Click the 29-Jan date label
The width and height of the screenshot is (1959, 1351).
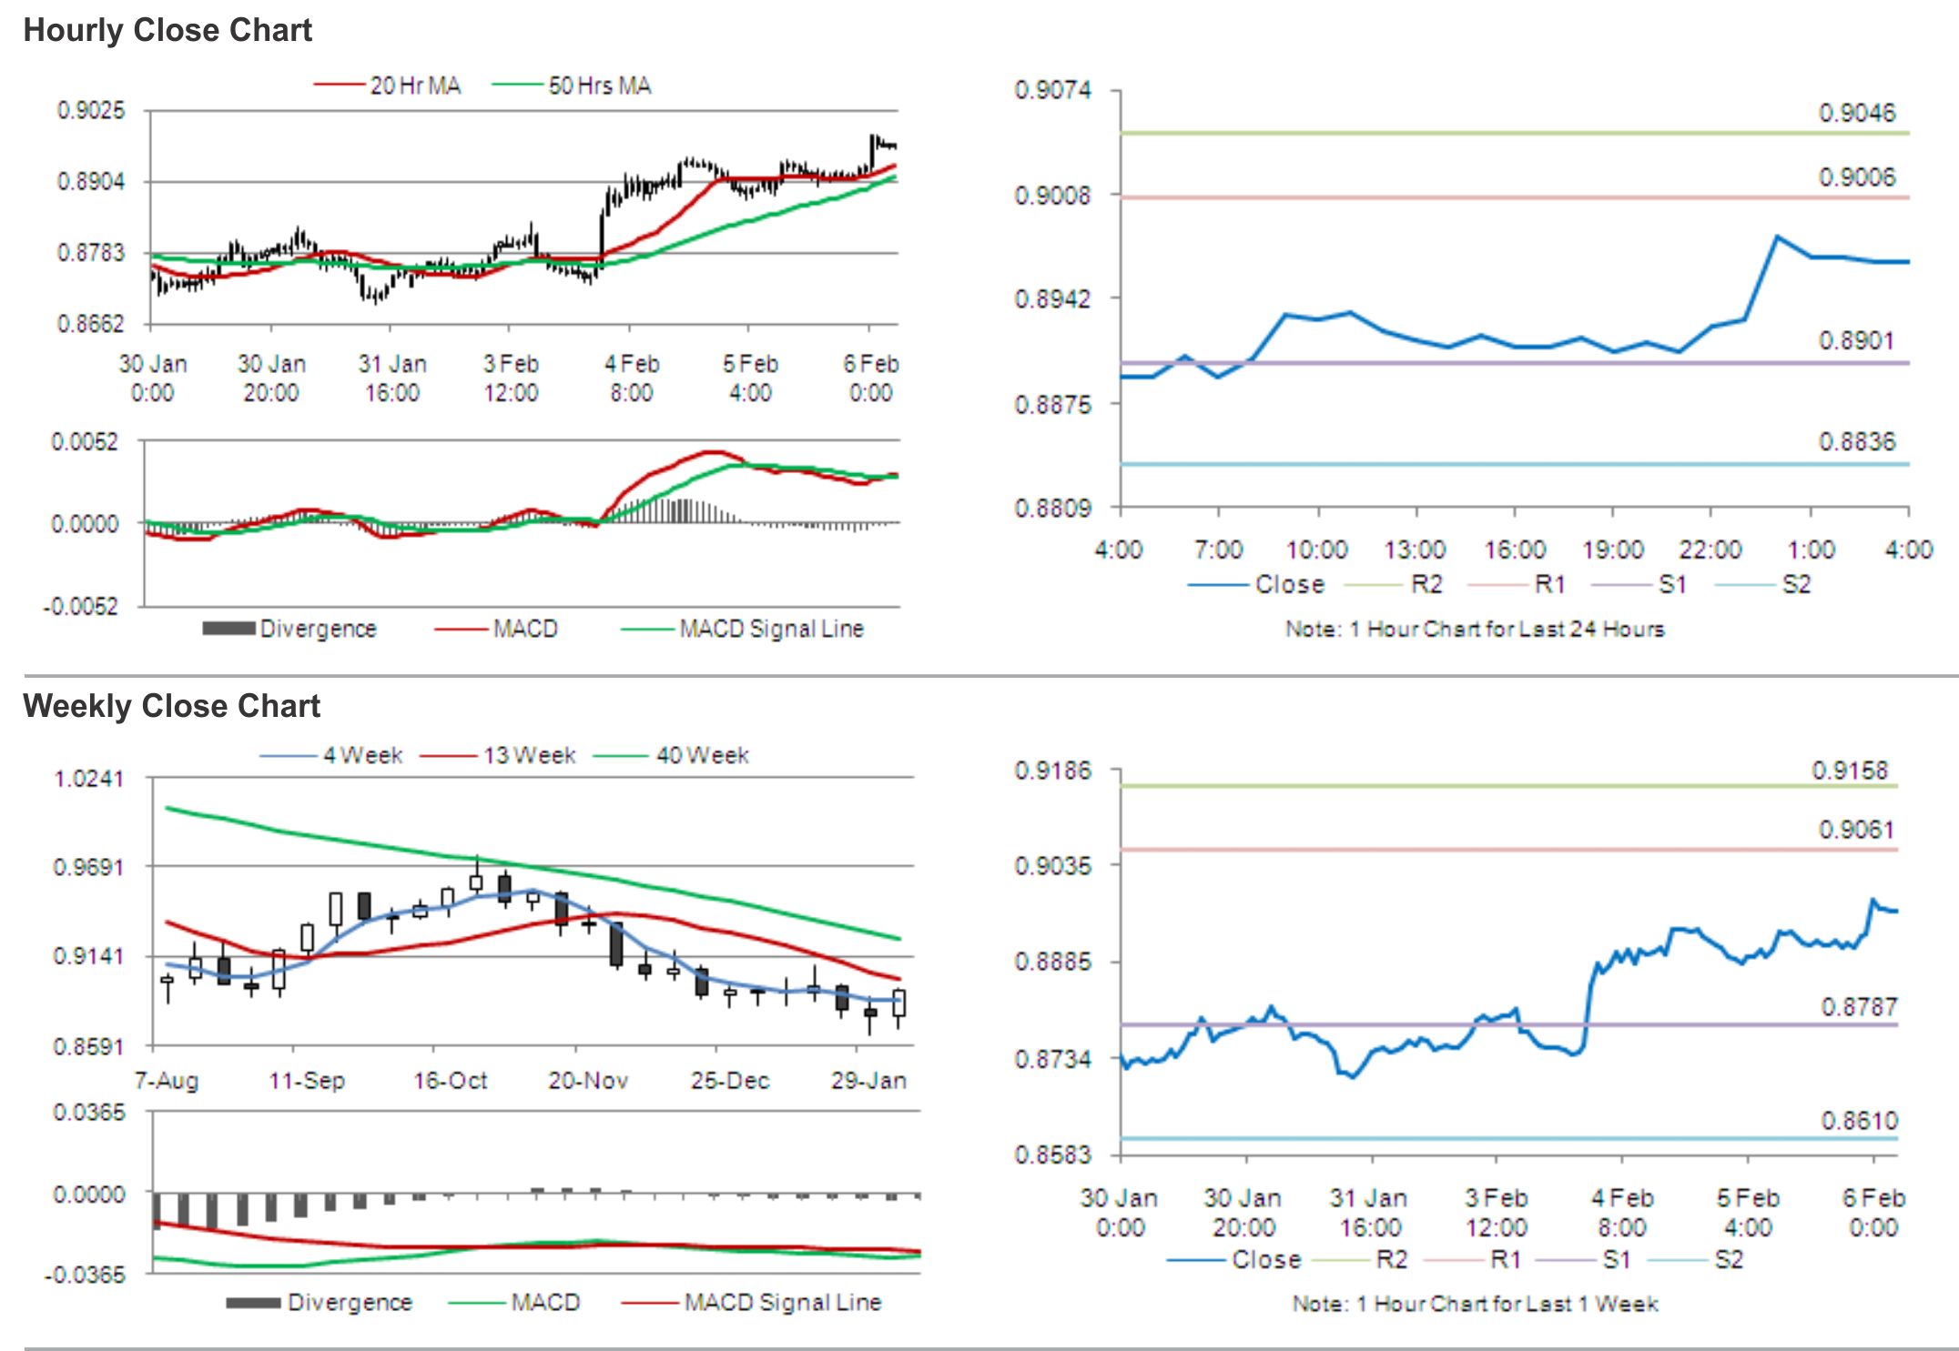click(x=868, y=1081)
